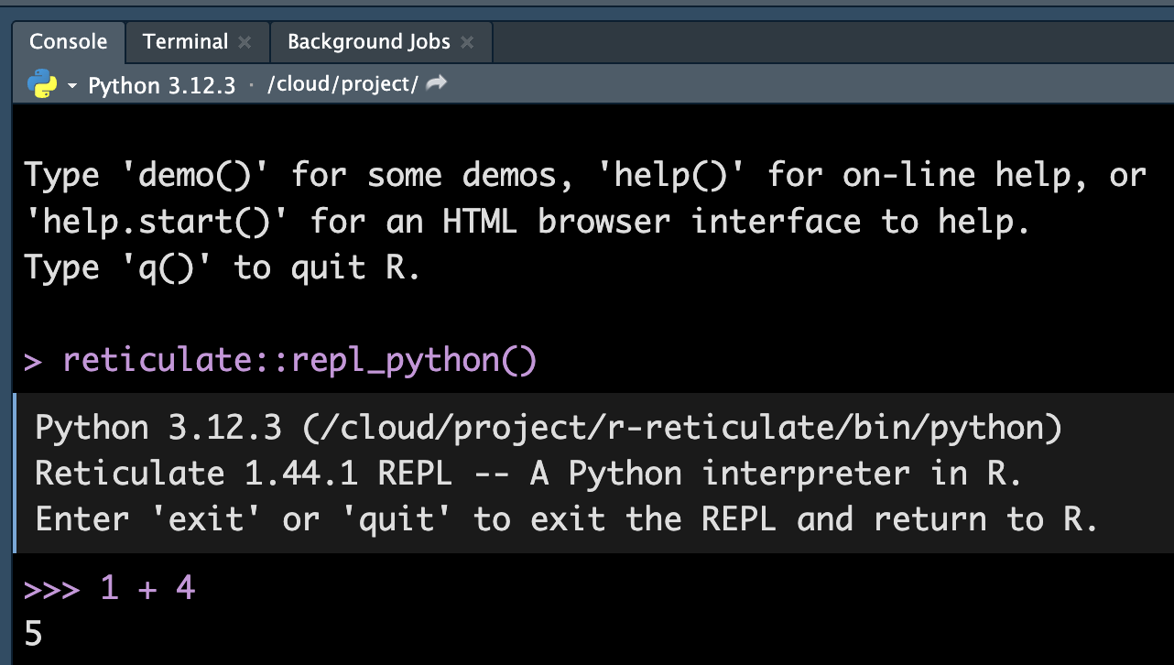This screenshot has height=665, width=1174.
Task: Click the view current directory arrow icon
Action: 437,84
